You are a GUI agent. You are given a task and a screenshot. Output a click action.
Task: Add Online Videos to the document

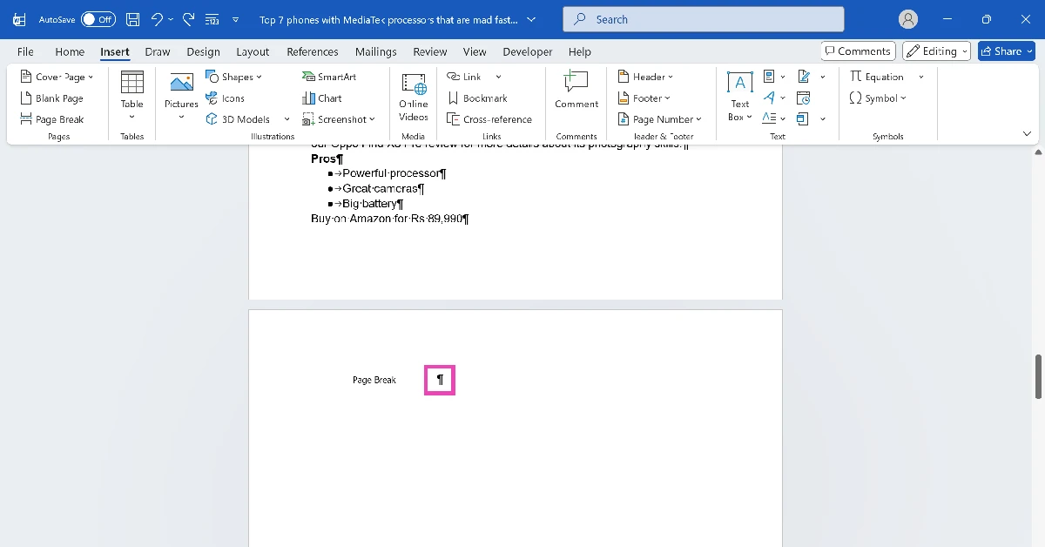click(412, 96)
